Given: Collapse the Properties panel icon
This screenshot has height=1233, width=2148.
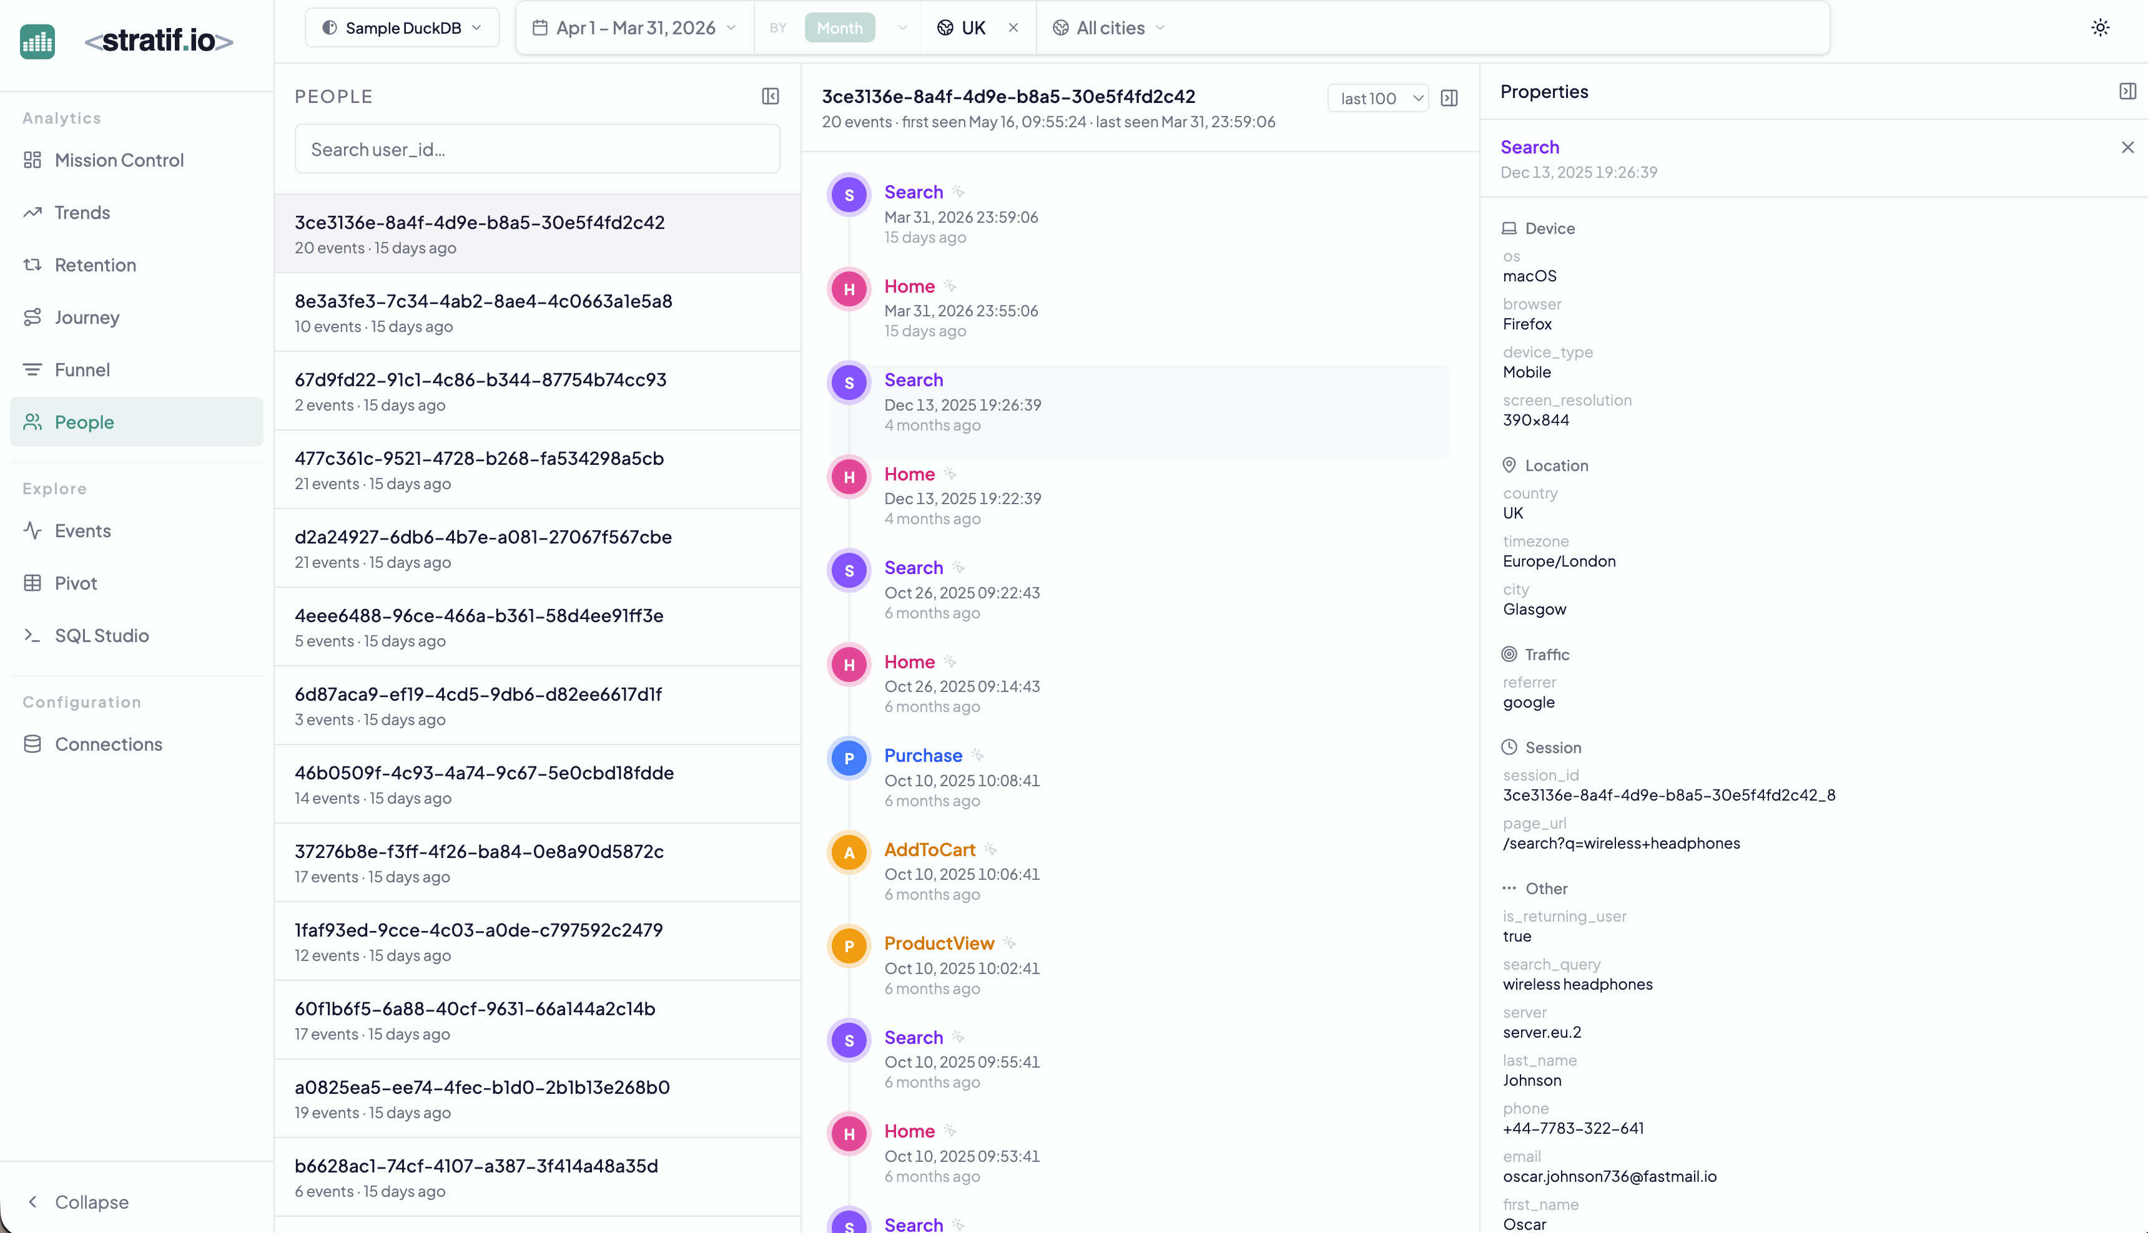Looking at the screenshot, I should [2127, 92].
